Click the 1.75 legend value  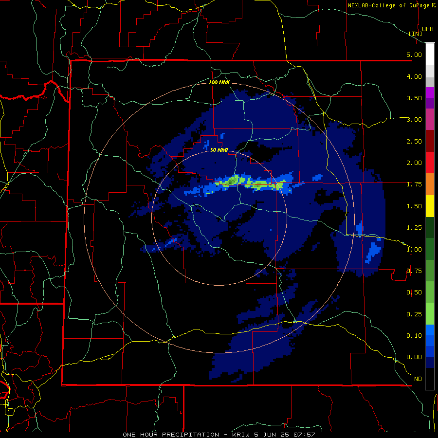tap(414, 184)
